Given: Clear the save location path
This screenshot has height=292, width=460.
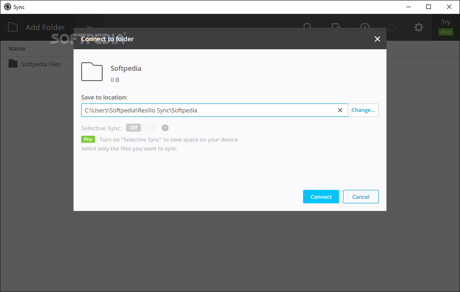Looking at the screenshot, I should 340,110.
